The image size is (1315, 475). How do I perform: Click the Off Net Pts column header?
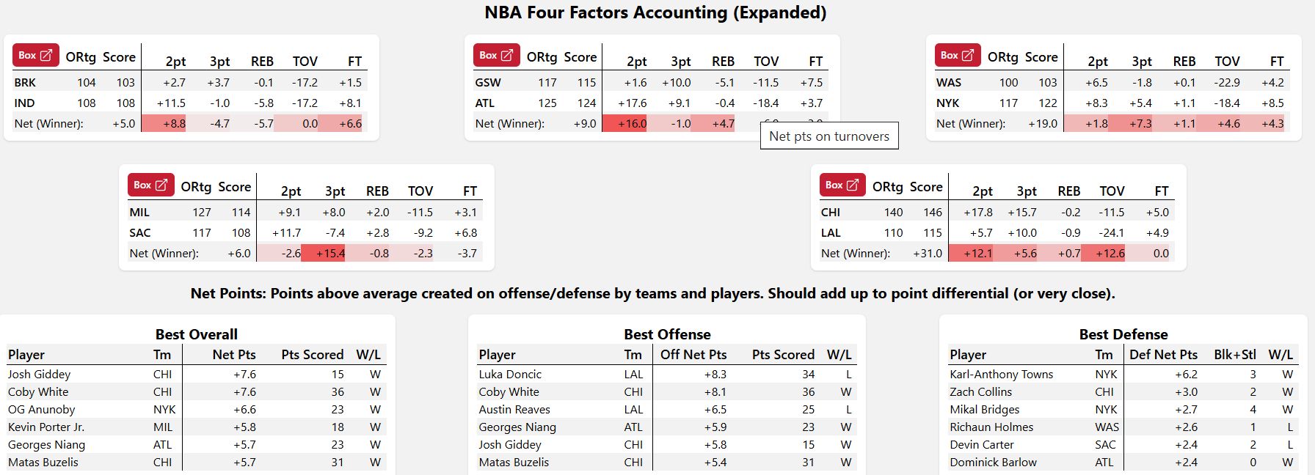pos(693,355)
